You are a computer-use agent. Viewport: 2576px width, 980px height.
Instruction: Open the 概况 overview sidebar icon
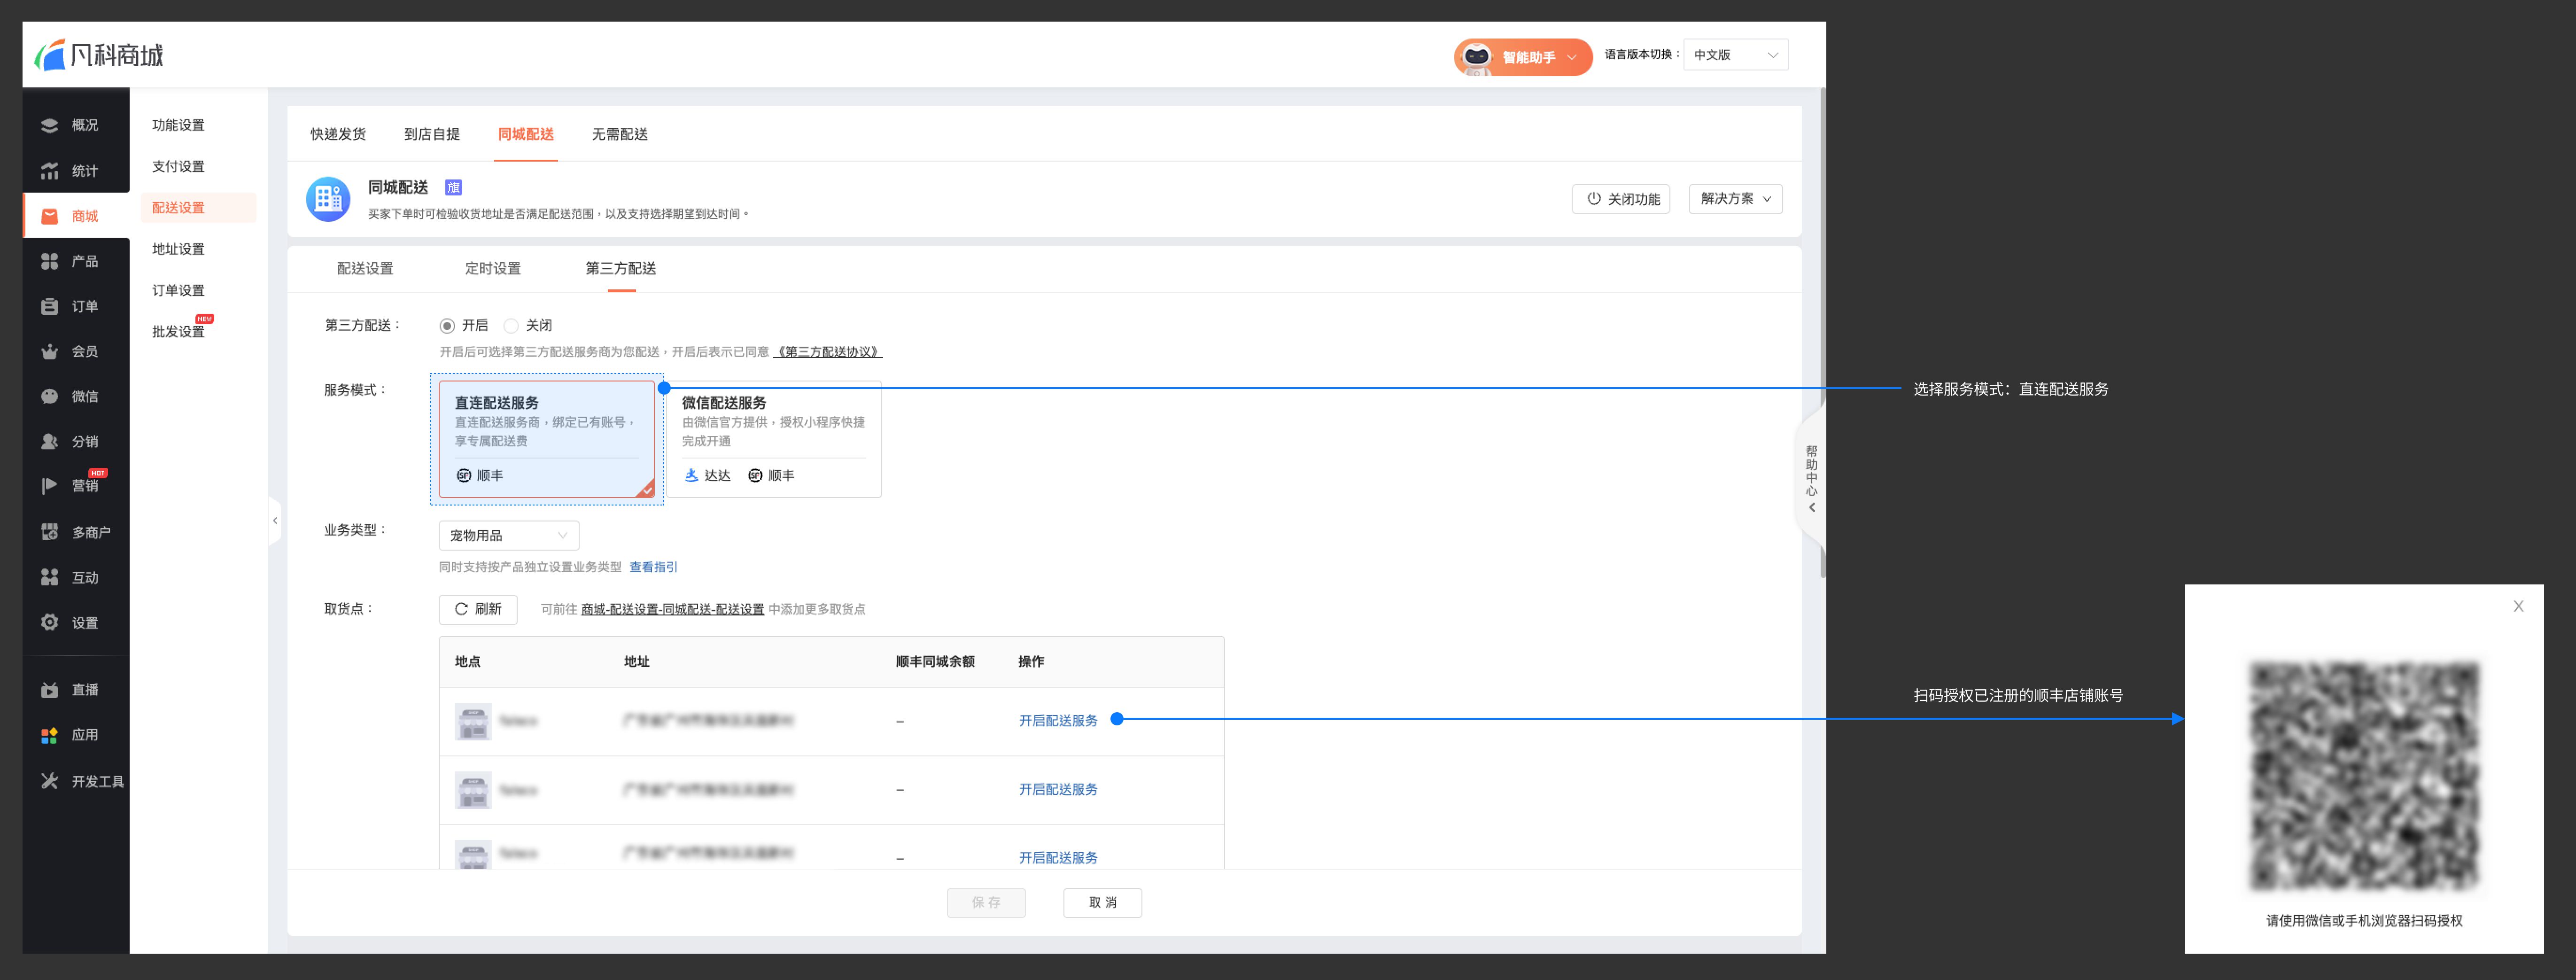coord(49,126)
